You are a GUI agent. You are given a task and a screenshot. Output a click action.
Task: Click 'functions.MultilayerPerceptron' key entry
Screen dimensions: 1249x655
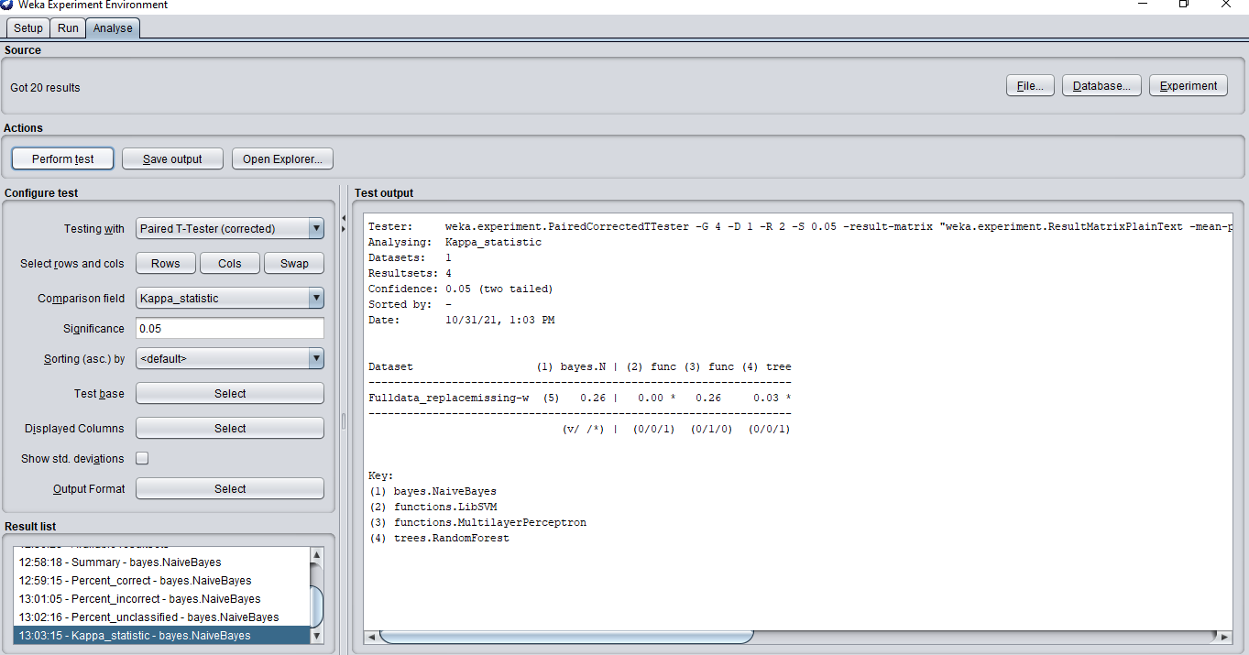[x=490, y=522]
